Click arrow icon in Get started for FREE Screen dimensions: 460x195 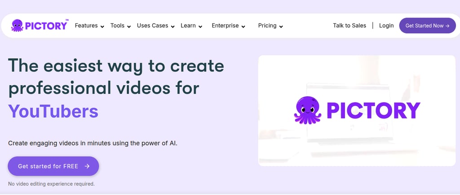87,166
